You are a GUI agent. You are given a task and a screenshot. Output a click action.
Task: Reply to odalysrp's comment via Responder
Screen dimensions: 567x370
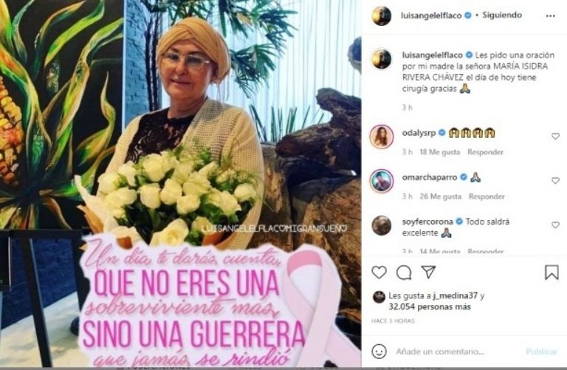pos(485,152)
